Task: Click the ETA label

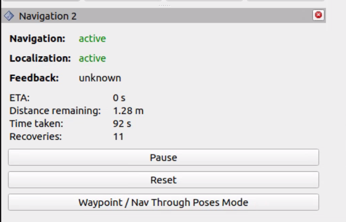Action: click(20, 98)
